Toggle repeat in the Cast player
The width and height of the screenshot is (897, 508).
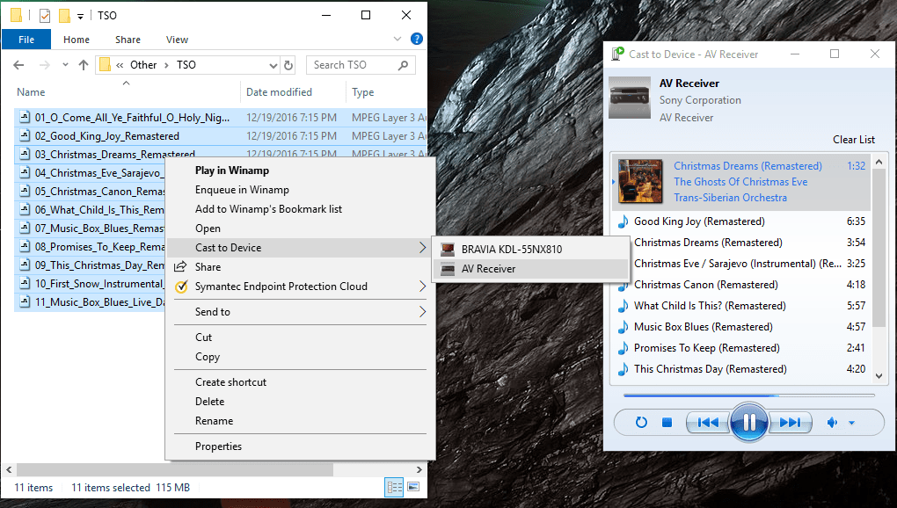click(641, 422)
